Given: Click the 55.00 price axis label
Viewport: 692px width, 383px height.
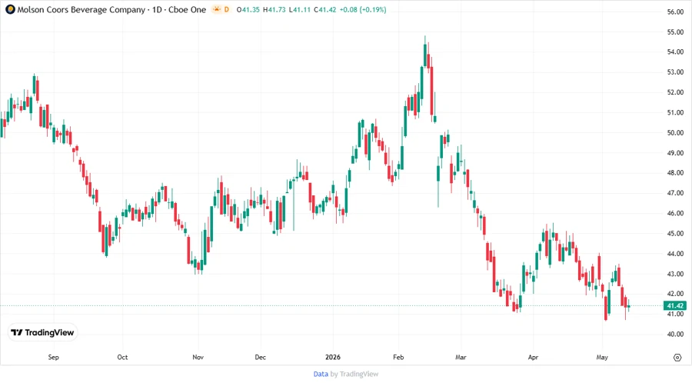Looking at the screenshot, I should [675, 32].
